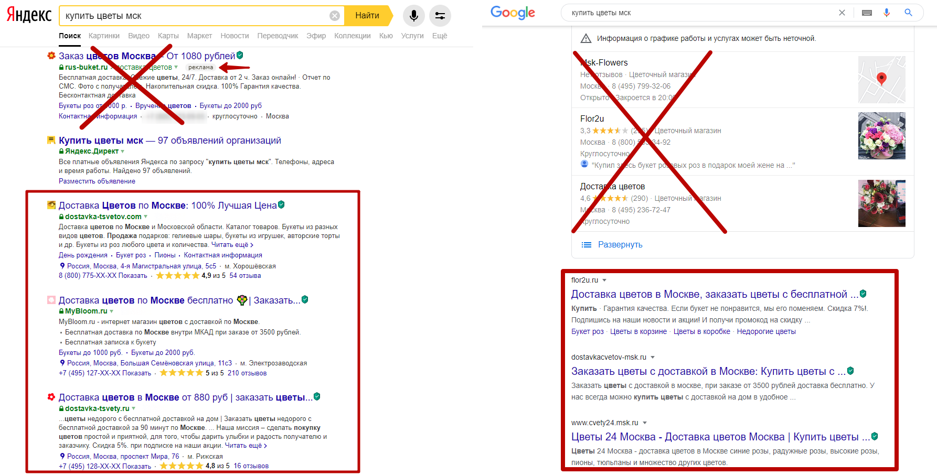Click in the Yandex search input

tap(194, 16)
